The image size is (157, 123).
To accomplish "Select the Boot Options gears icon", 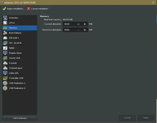I will tap(5, 33).
